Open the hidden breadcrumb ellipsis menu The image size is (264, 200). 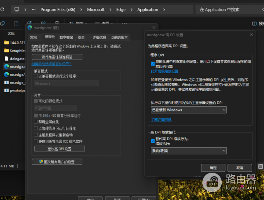tap(34, 9)
